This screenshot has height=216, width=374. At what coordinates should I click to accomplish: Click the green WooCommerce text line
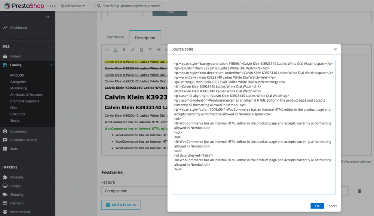(136, 128)
